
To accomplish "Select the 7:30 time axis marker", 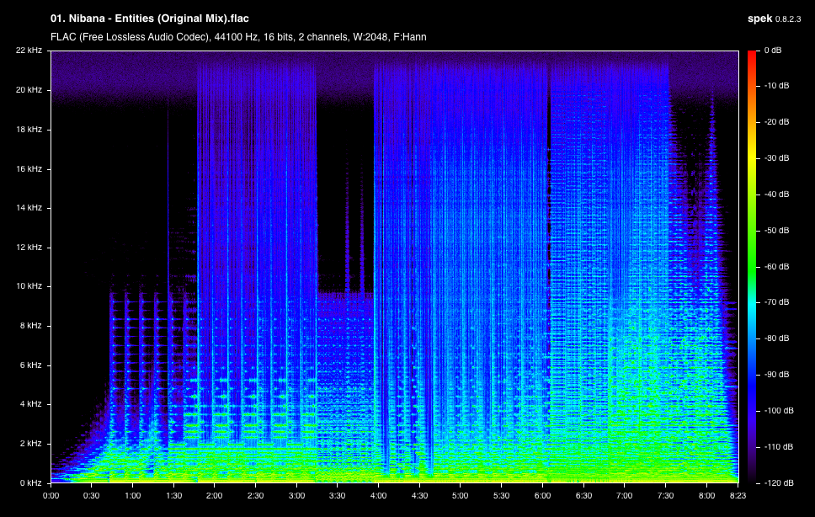I will 665,496.
